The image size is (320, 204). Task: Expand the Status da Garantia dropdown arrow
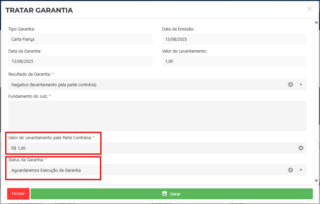pos(301,170)
